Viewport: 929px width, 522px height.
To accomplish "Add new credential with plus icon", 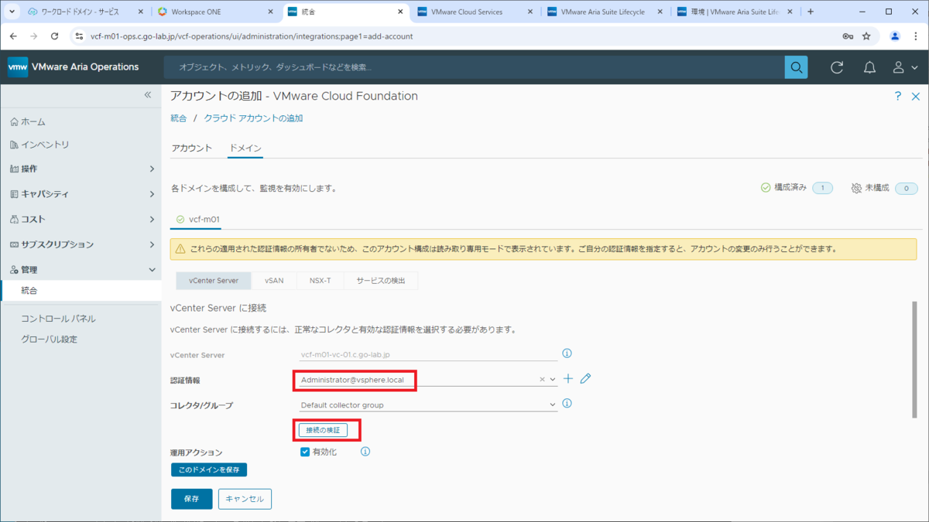I will 568,379.
